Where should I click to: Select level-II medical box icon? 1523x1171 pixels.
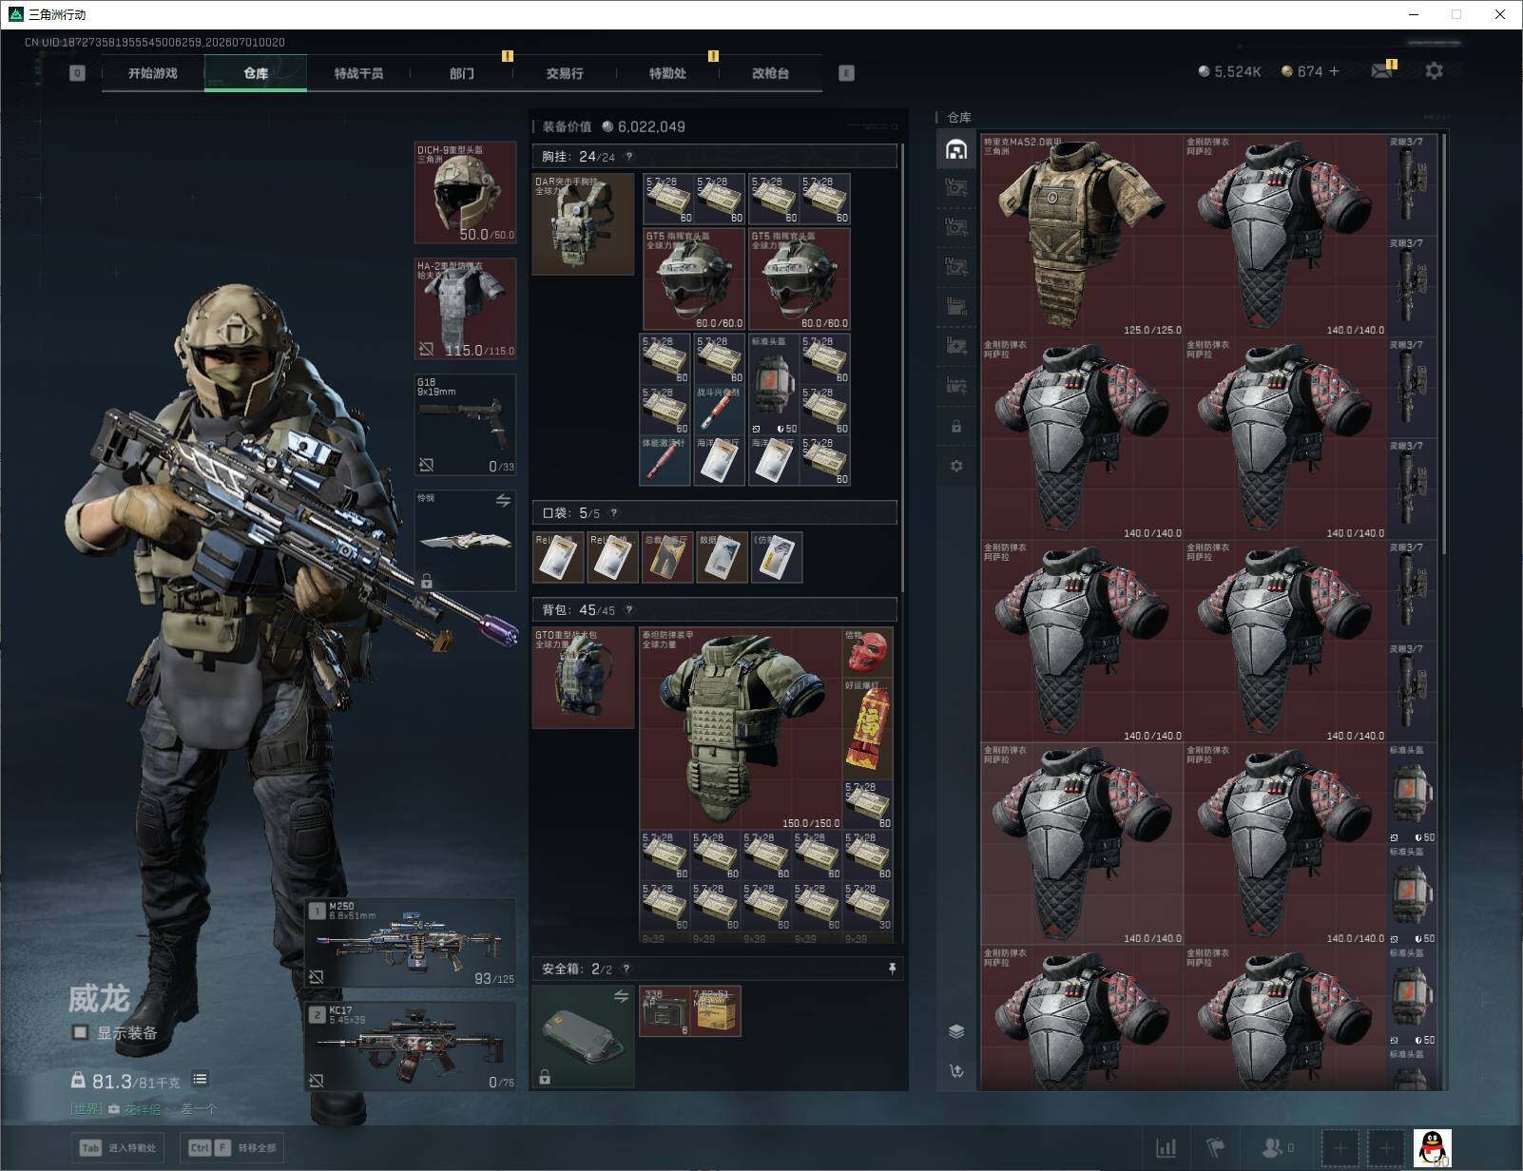point(956,346)
